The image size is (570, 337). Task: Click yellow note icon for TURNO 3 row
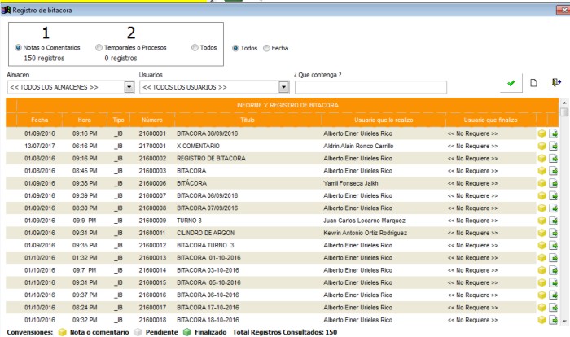click(x=541, y=221)
